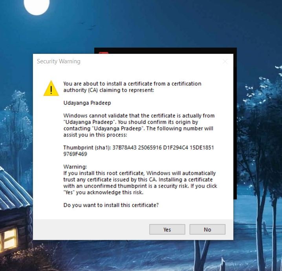Click "Do you want to install this certificate?"
282x271 pixels.
point(111,205)
